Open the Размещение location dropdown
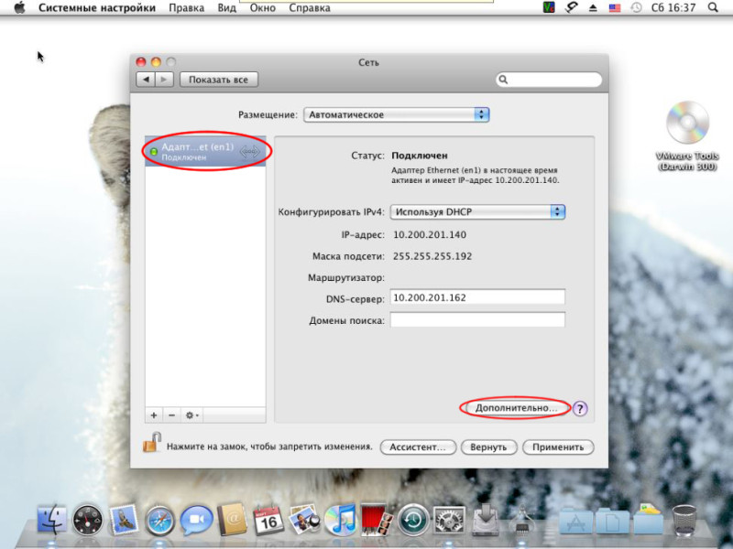 396,114
